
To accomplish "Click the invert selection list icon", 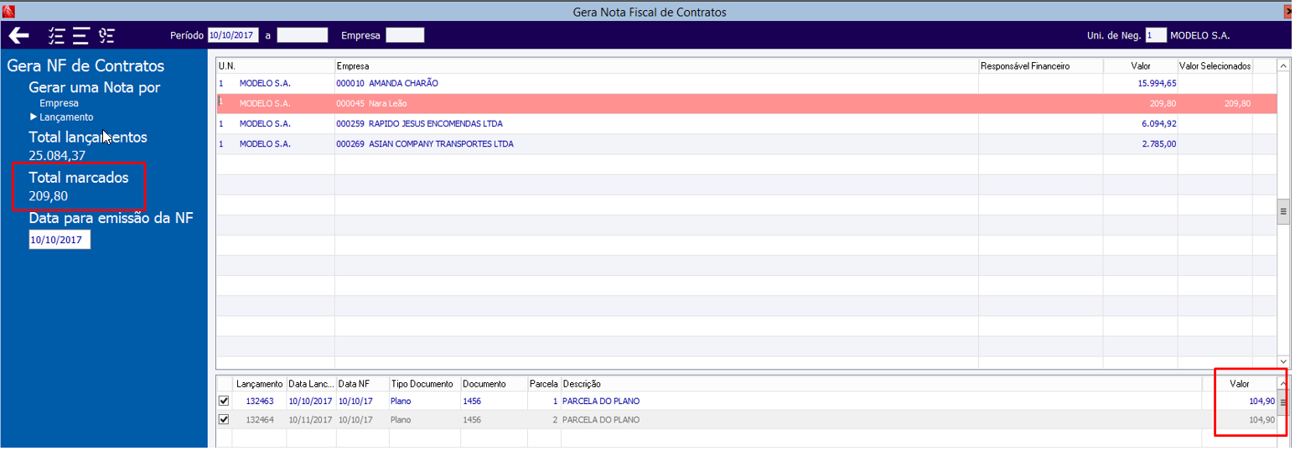I will 106,35.
